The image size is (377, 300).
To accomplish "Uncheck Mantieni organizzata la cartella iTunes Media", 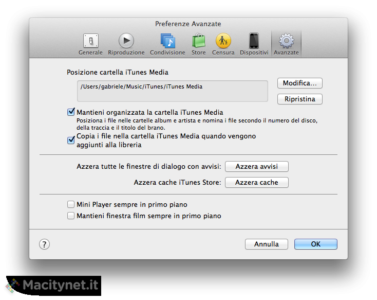I will (x=71, y=112).
